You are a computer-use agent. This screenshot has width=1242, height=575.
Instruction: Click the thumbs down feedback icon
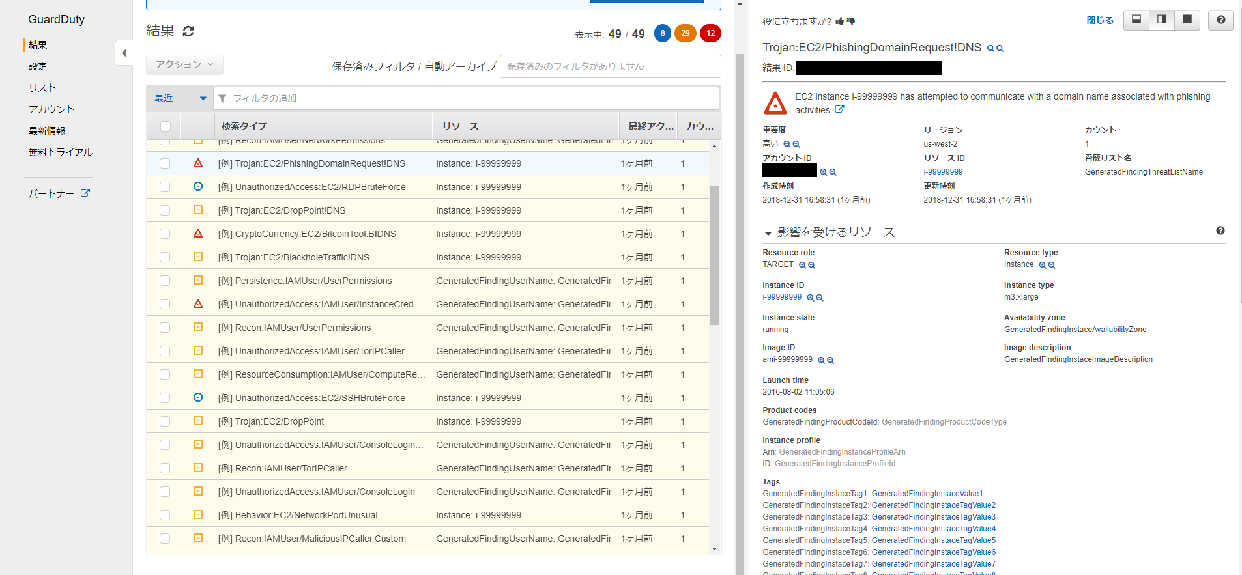click(x=851, y=21)
